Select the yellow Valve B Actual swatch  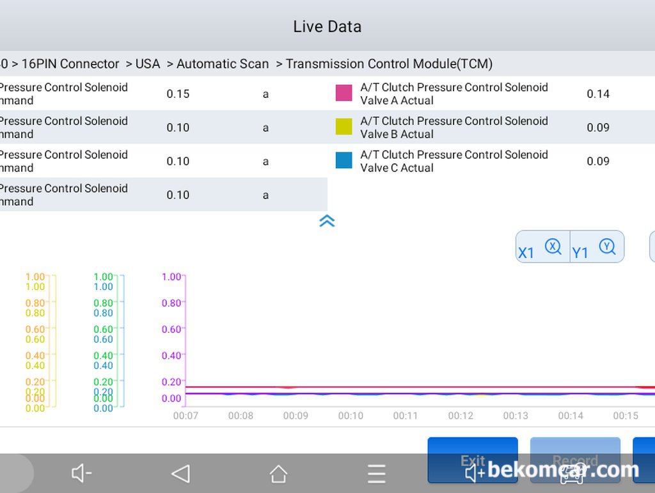(x=344, y=127)
